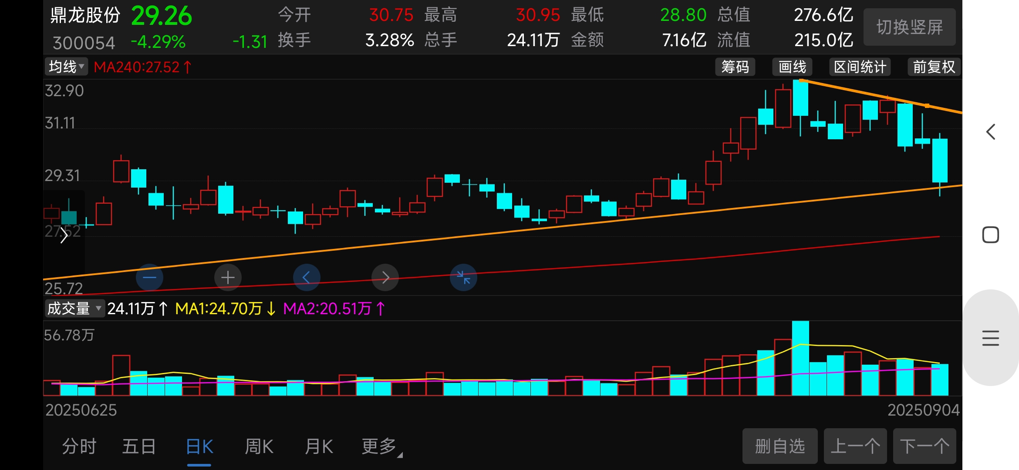Screen dimensions: 1019x470
Task: Go to next stock with 下一个
Action: click(x=925, y=446)
